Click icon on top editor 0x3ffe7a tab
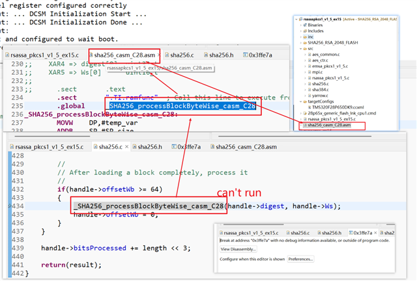 coord(246,55)
